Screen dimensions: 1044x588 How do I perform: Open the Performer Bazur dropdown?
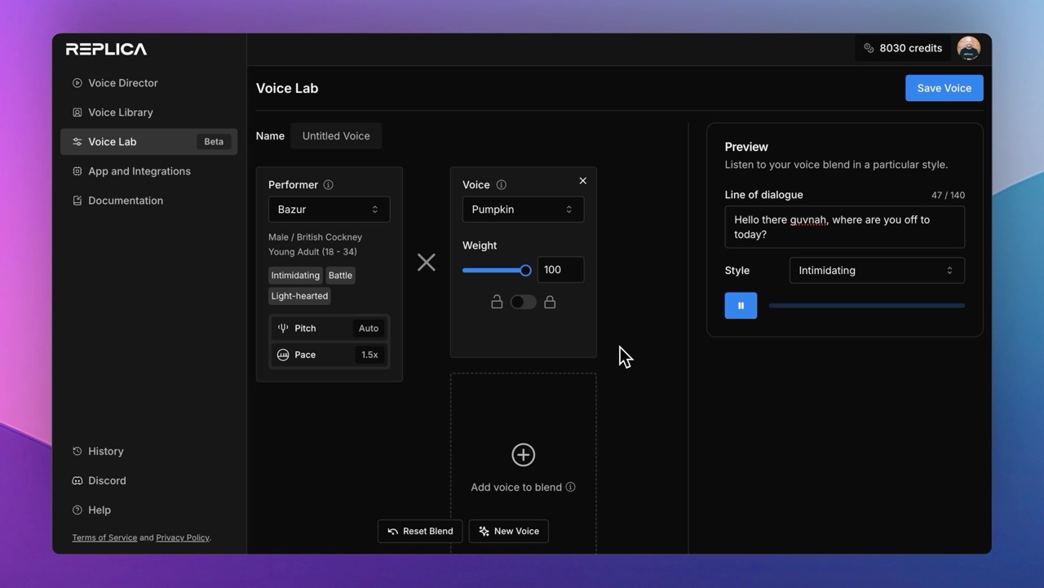(329, 210)
